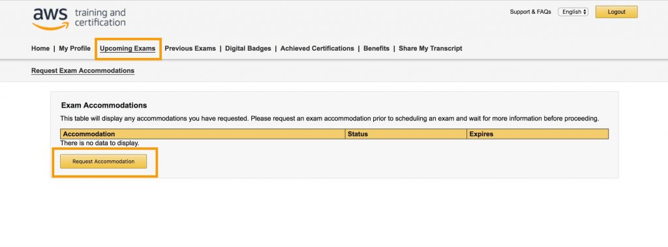Click the Request Accommodation button
The image size is (668, 247).
[x=104, y=162]
